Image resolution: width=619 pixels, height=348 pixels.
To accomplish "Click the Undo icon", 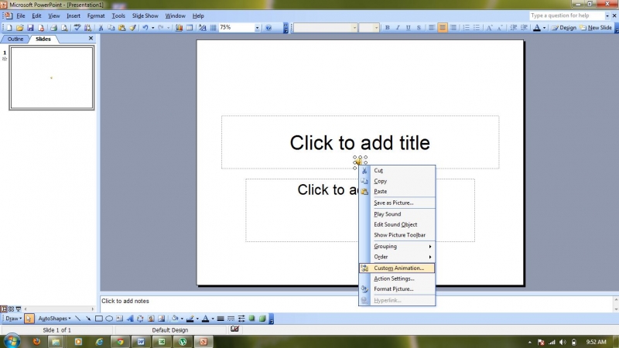I will [x=144, y=28].
